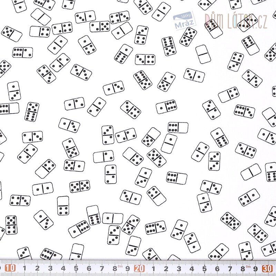The image size is (276, 276).
Task: Click ruler number 9 just before orange 20
Action: [127, 268]
